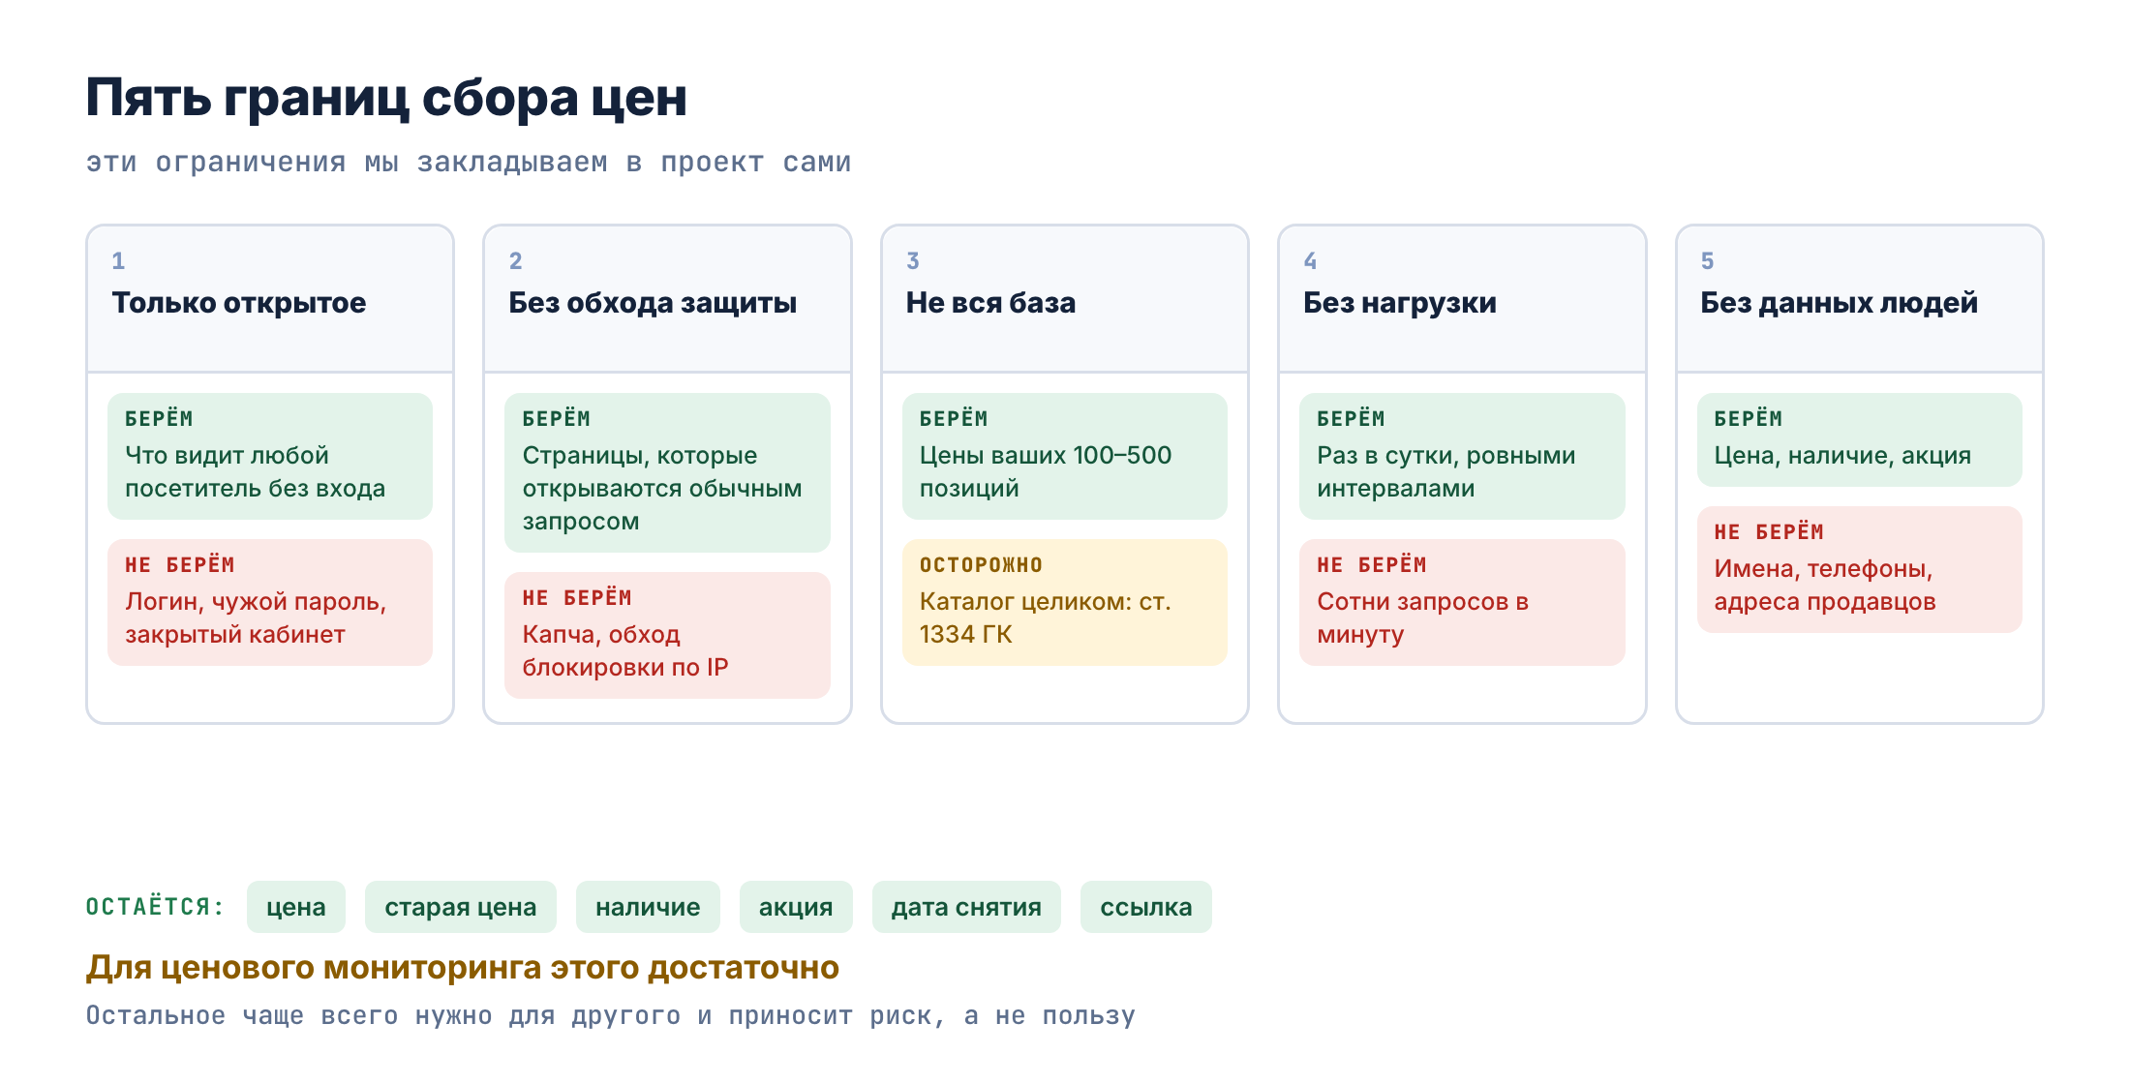
Task: Select the card title 'Не вся база'
Action: point(990,303)
